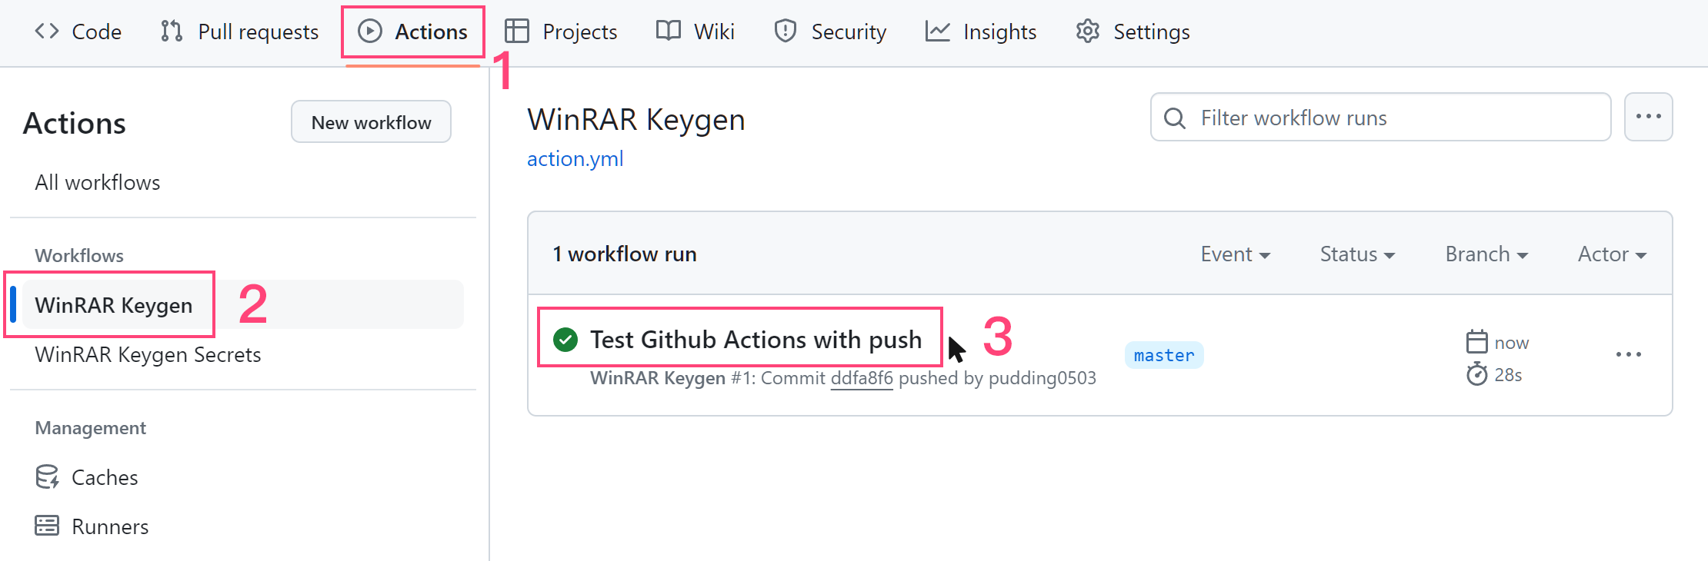Click the calendar icon beside 'now'
Viewport: 1708px width, 561px height.
pos(1476,342)
